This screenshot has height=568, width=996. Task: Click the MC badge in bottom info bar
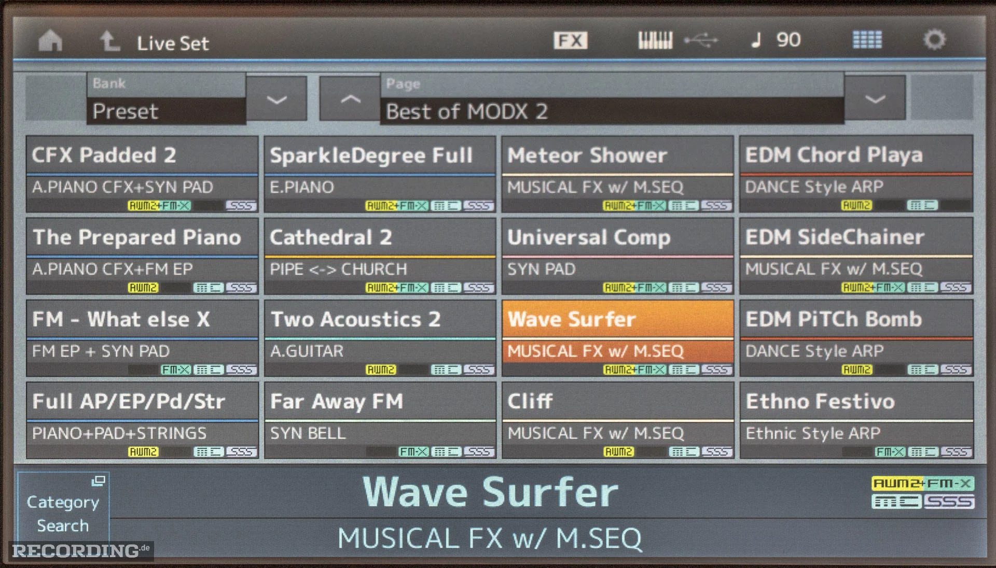[896, 502]
